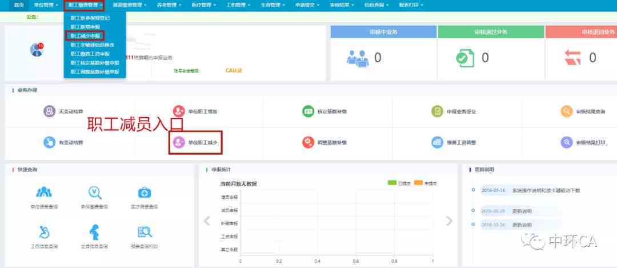Screen dimensions: 617x268
Task: Click the 单位职工增加 red icon
Action: tap(179, 111)
